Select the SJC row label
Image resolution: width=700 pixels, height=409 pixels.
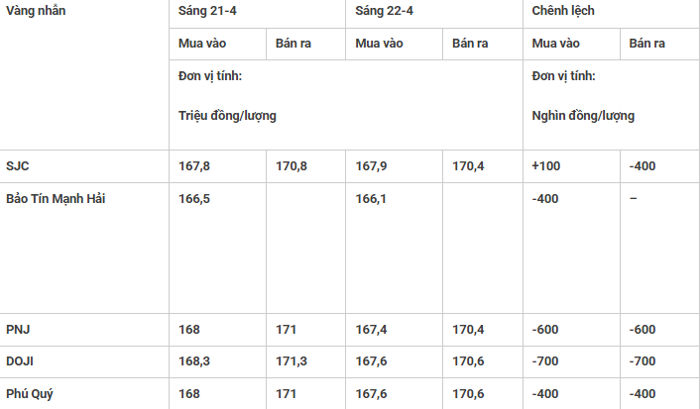(x=18, y=165)
